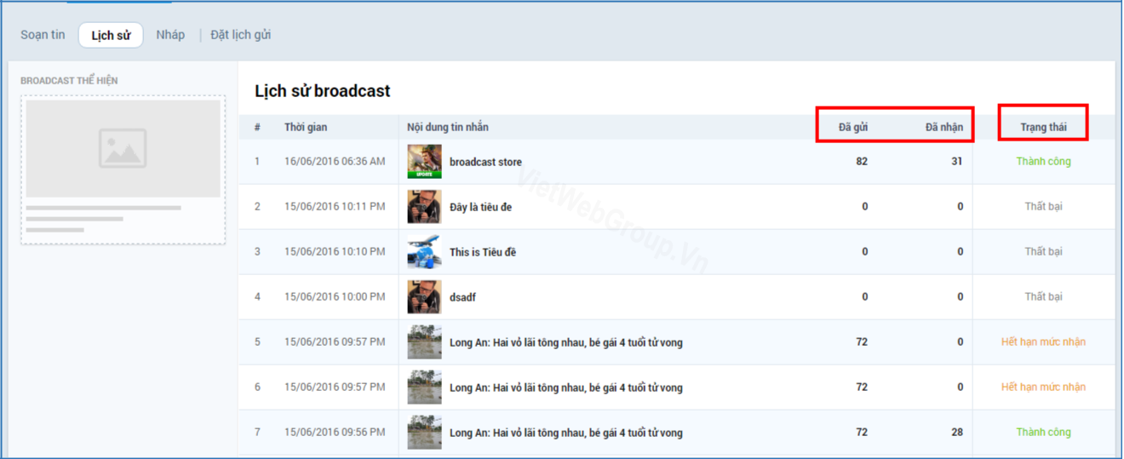Viewport: 1124px width, 459px height.
Task: Click the Đã gửi column header
Action: pos(852,128)
